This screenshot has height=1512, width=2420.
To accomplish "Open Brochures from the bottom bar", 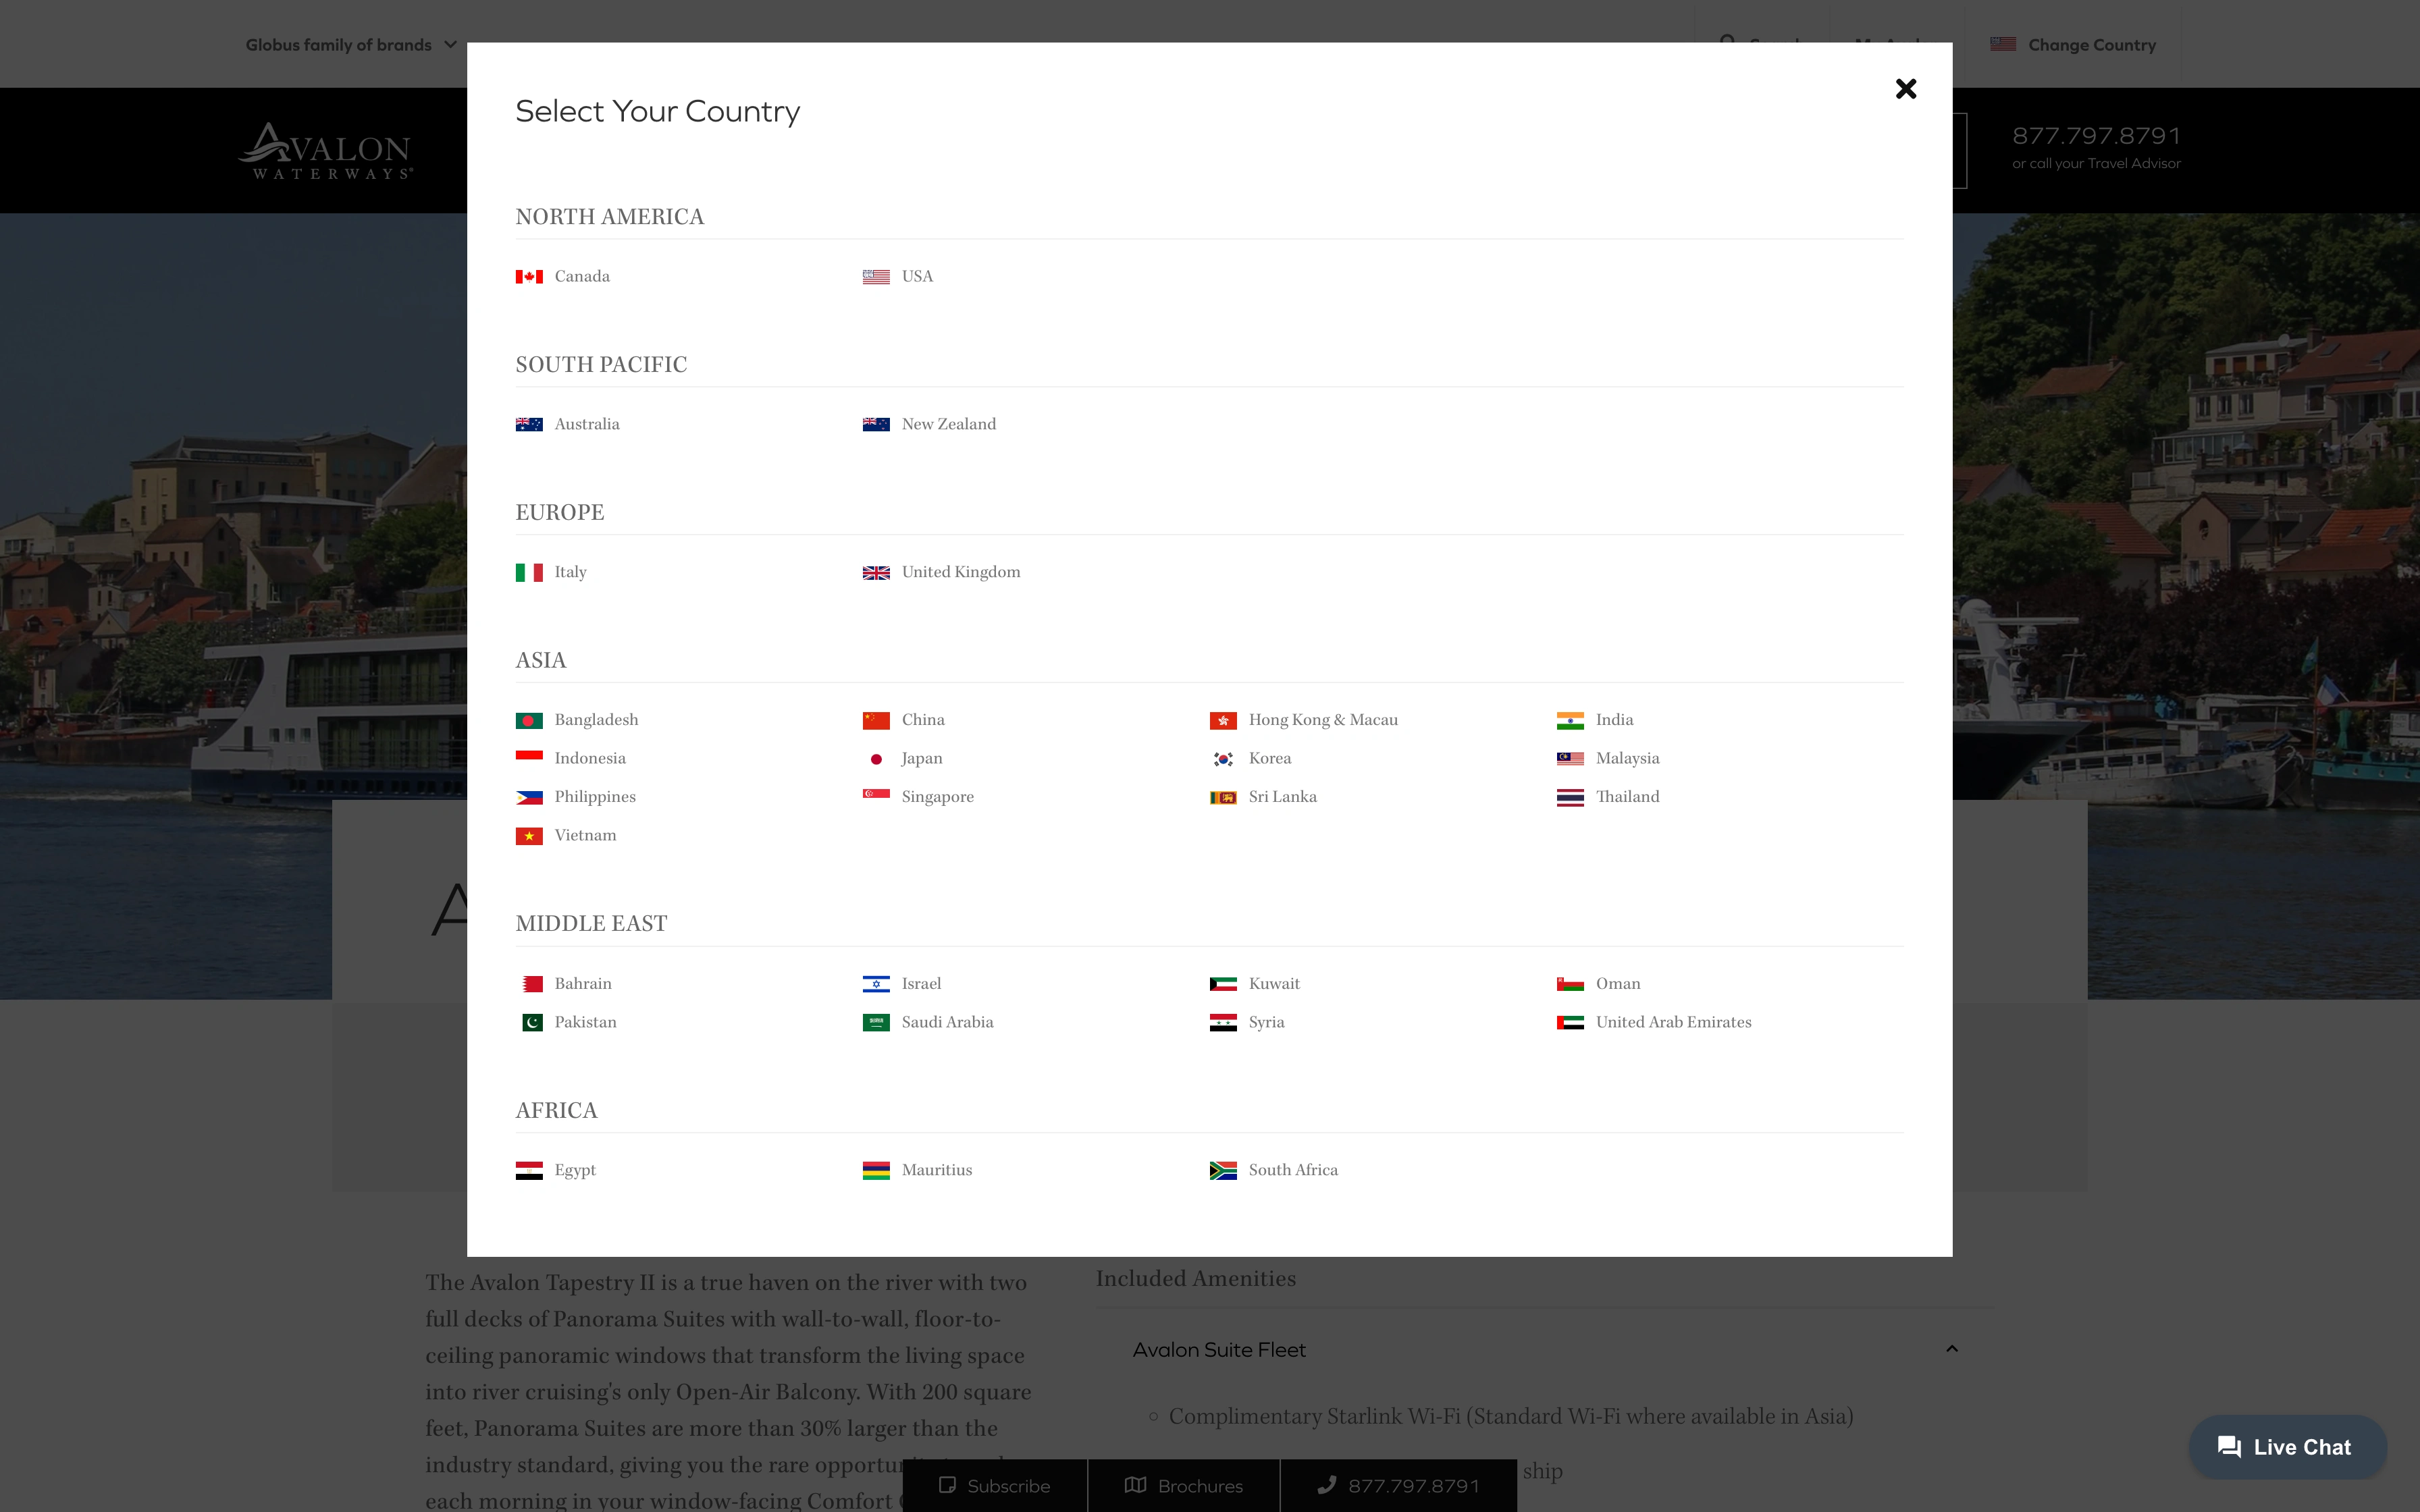I will (x=1184, y=1486).
